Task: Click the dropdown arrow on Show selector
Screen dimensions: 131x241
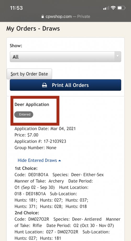Action: 118,56
